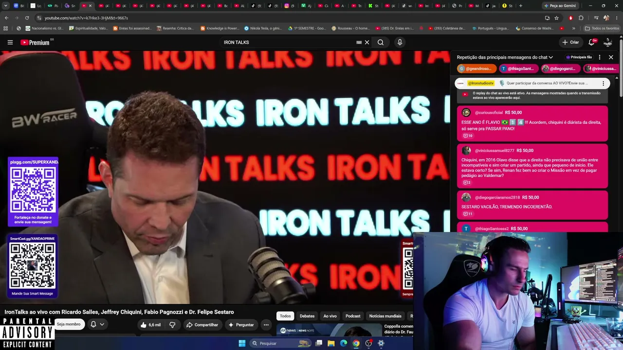Click the browser address bar URL
Image resolution: width=623 pixels, height=350 pixels.
pyautogui.click(x=86, y=18)
